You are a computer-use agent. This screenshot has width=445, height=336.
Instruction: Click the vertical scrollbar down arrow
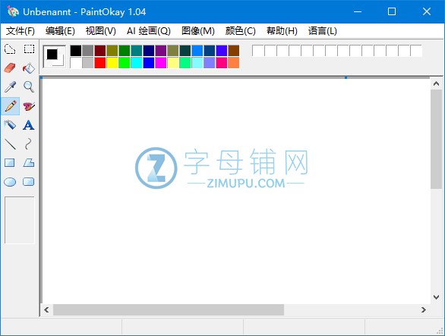(x=436, y=297)
